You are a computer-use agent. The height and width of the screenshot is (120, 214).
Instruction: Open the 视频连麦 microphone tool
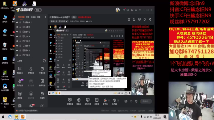point(20,83)
